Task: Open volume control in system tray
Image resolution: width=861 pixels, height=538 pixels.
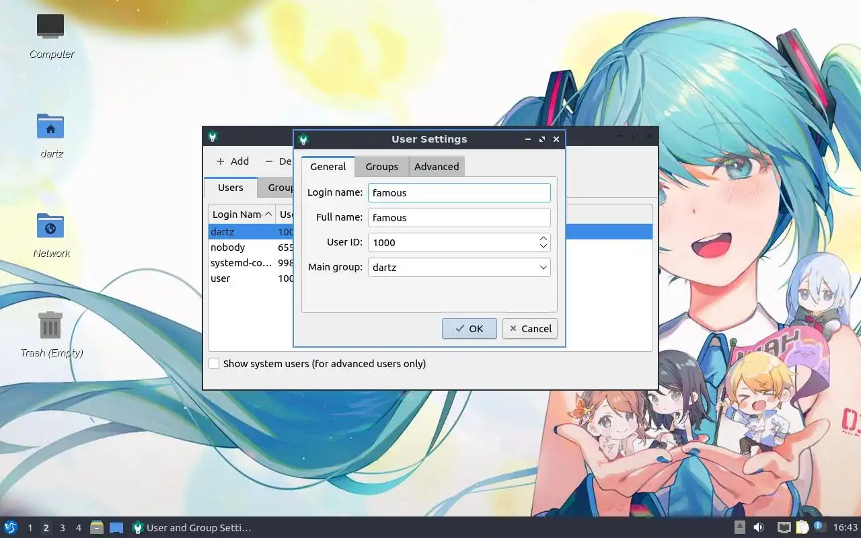Action: coord(759,527)
